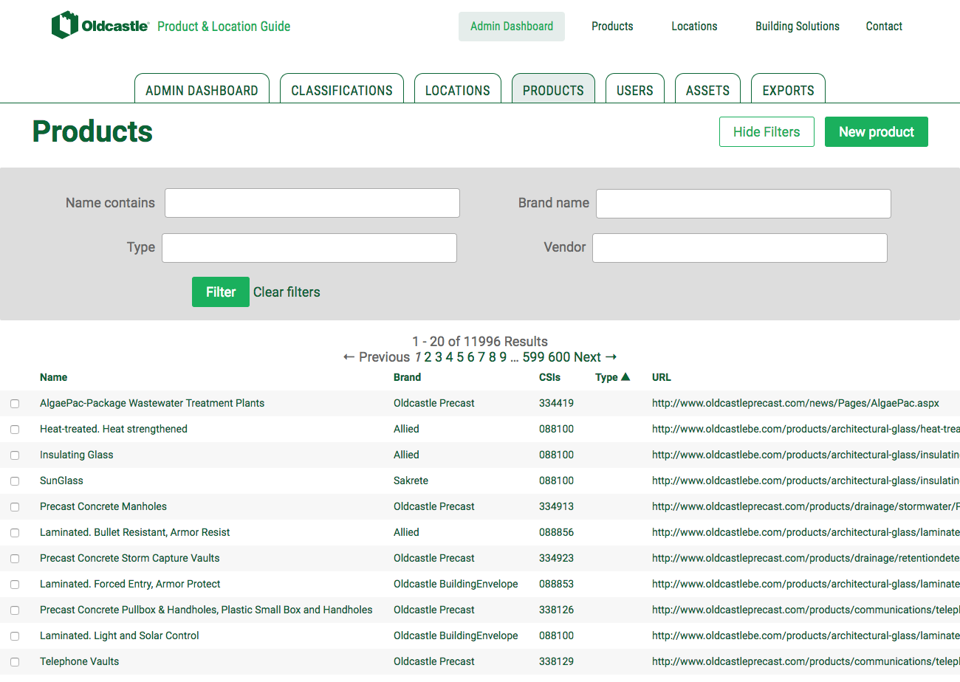
Task: Switch to the CLASSIFICATIONS tab
Action: coord(342,89)
